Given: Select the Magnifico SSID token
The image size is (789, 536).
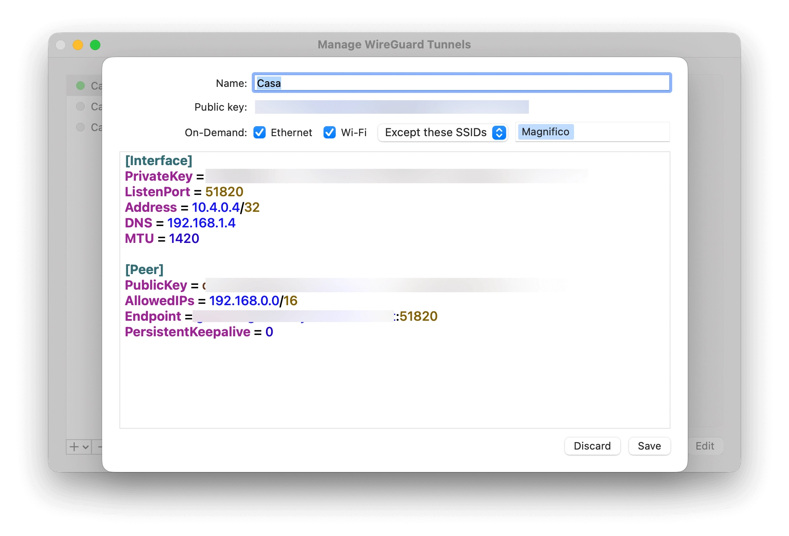Looking at the screenshot, I should pos(545,132).
